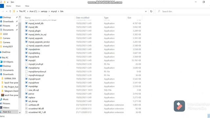Click the OneDrive cloud icon
The width and height of the screenshot is (210, 118).
(x=1, y=52)
